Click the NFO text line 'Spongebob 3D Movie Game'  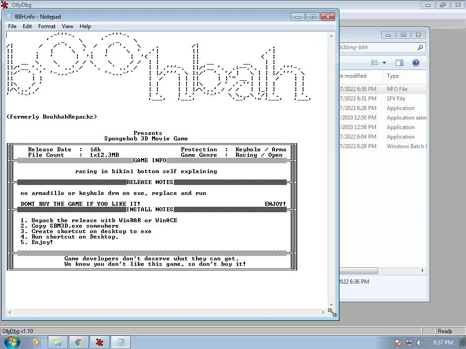(x=146, y=139)
